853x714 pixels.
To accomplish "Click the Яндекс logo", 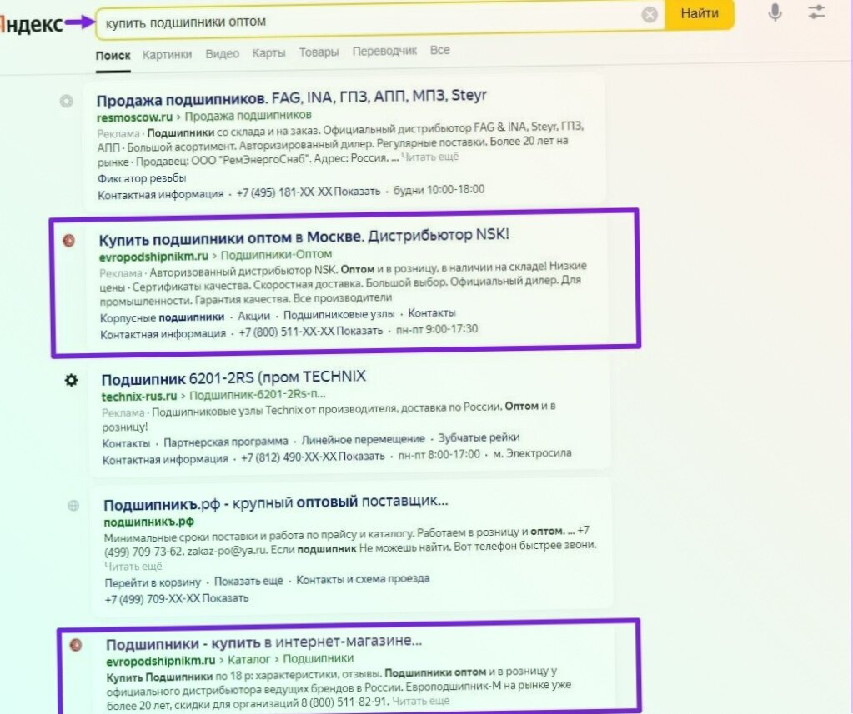I will (32, 24).
